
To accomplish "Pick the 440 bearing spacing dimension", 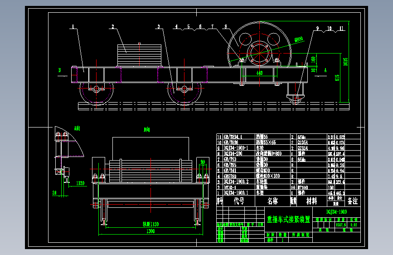I will [x=259, y=73].
